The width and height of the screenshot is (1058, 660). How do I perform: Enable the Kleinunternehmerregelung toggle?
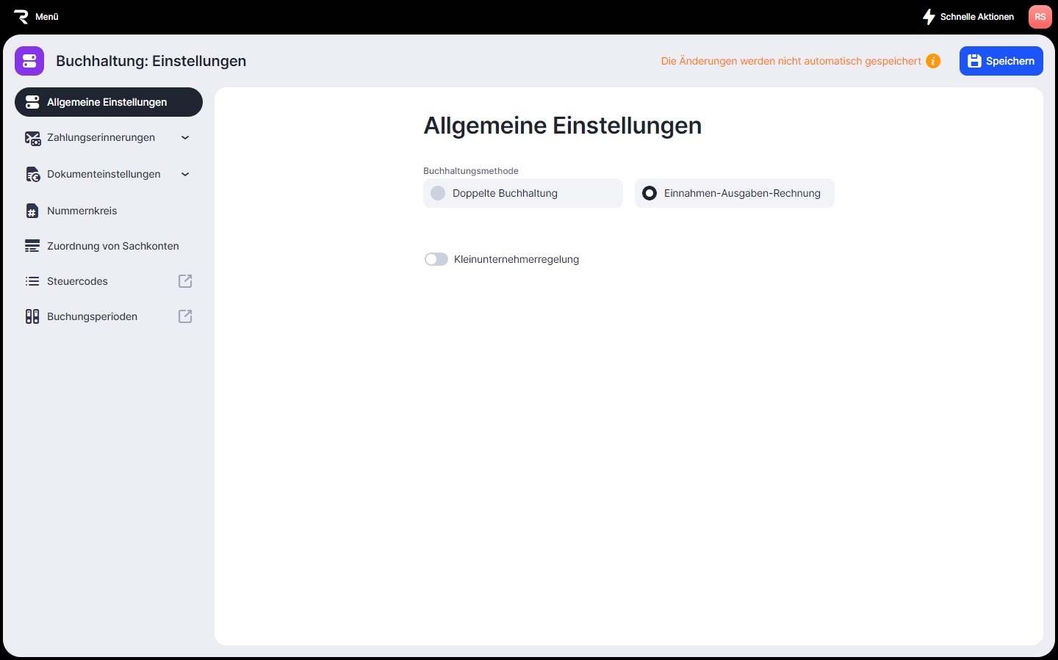click(x=436, y=259)
